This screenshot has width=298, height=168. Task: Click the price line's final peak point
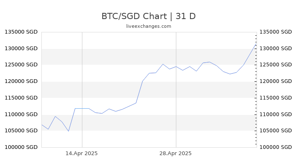[256, 44]
